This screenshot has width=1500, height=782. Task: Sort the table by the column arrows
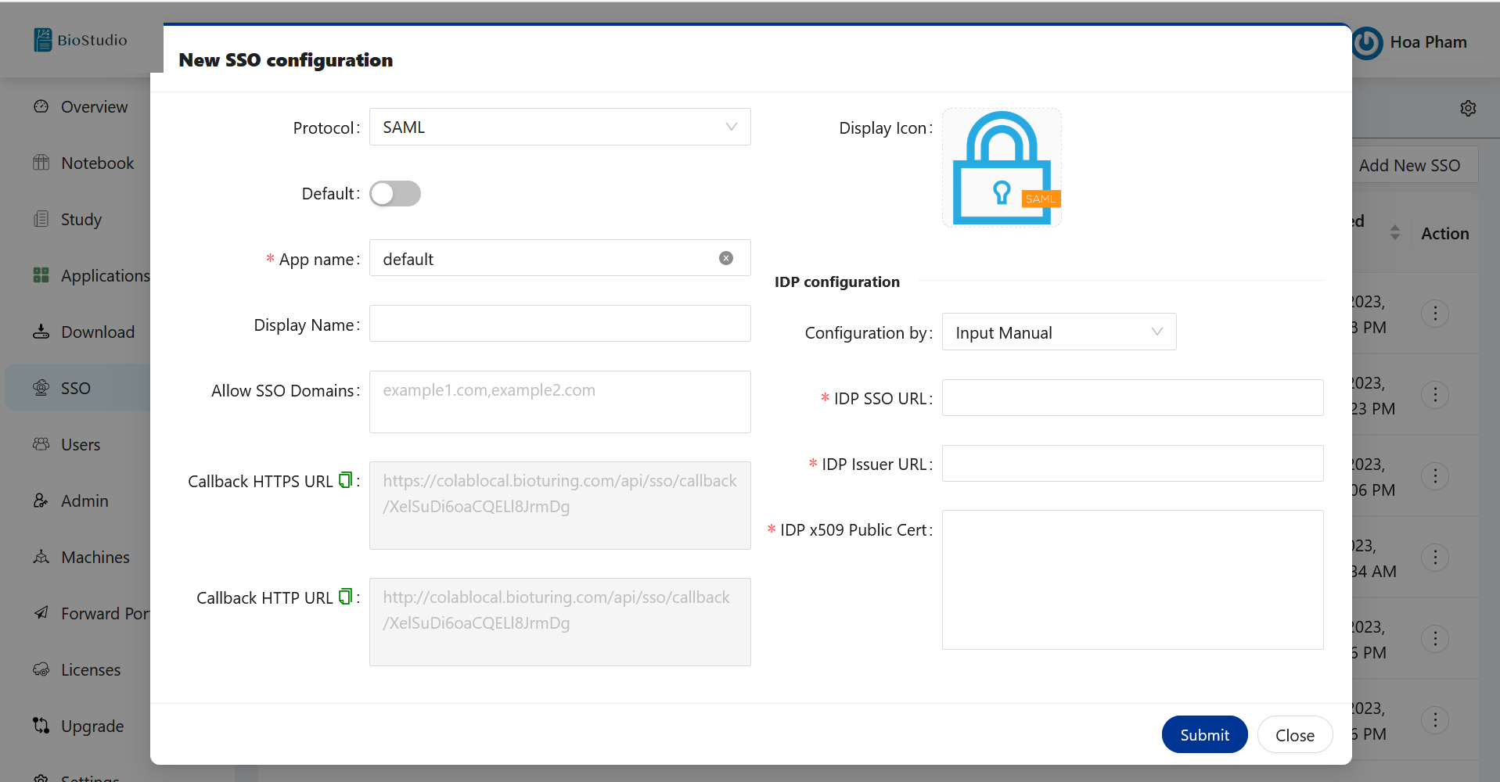1394,232
